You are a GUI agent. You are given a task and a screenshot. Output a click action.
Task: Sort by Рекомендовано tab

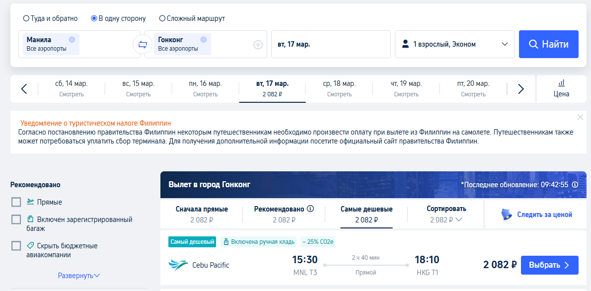[x=284, y=215]
